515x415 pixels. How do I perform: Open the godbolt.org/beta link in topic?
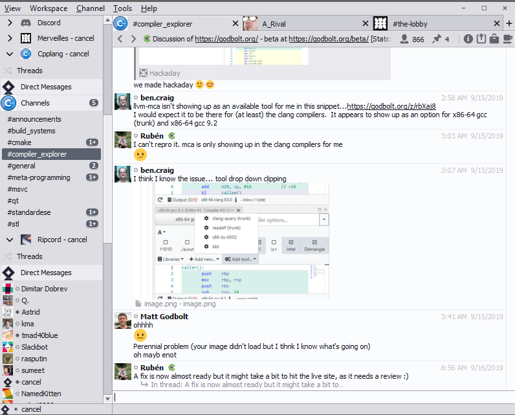(329, 39)
